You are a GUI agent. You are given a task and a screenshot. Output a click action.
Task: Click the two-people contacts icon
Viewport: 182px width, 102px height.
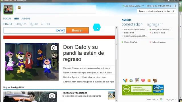[x=131, y=80]
